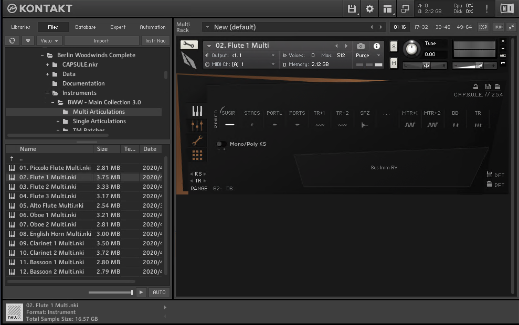Open the instrument name dropdown arrow
The image size is (519, 325).
[x=209, y=46]
